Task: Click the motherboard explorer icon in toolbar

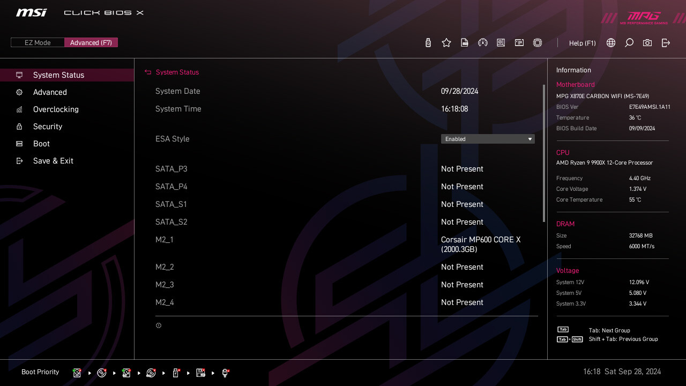Action: (x=501, y=43)
